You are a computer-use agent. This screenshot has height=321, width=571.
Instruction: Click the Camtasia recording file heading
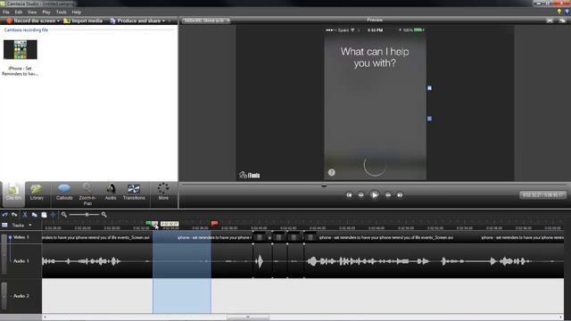click(26, 29)
